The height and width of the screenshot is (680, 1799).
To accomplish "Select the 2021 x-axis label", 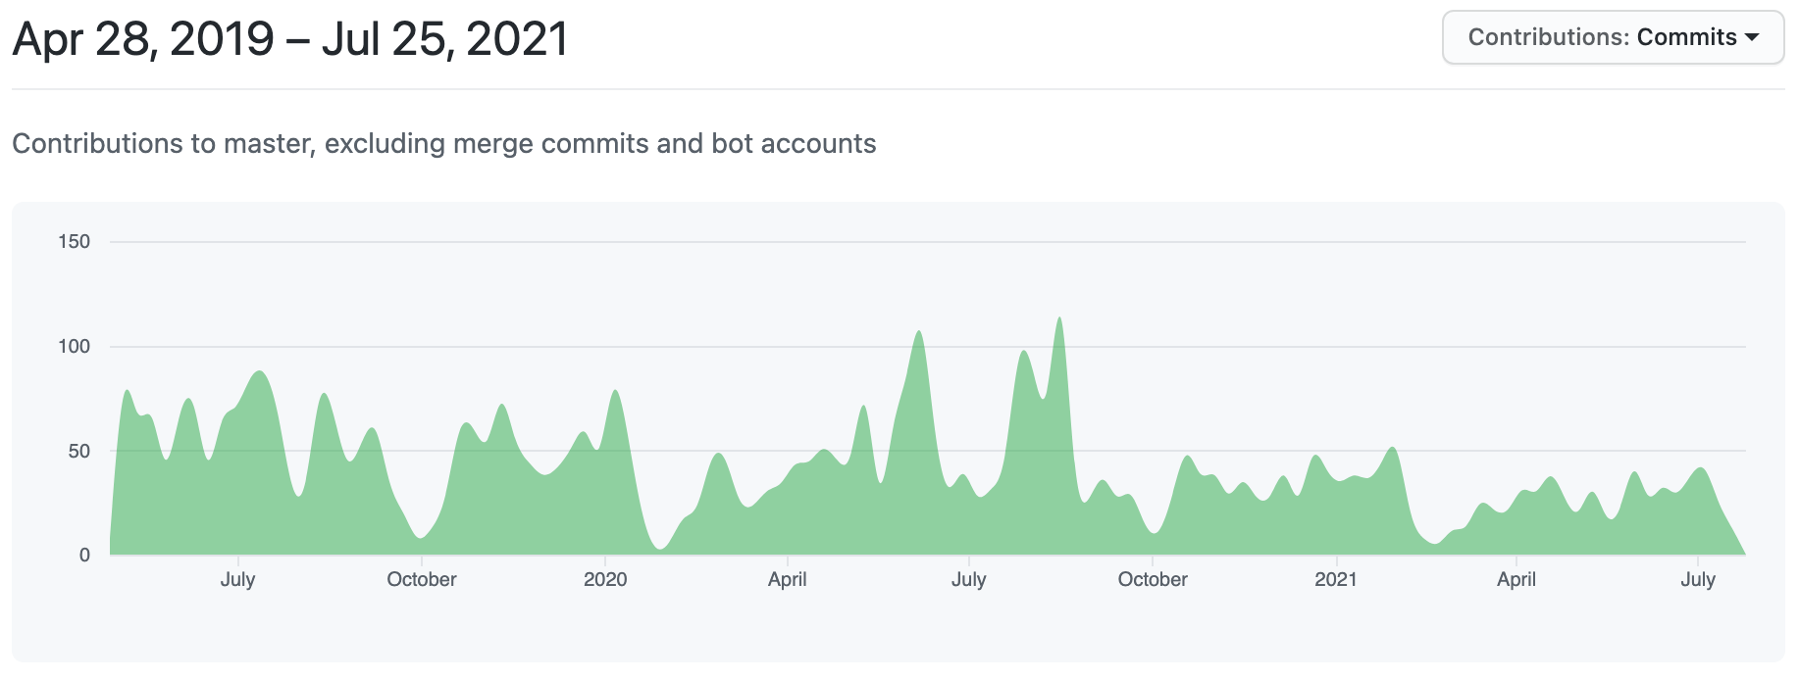I will [1335, 579].
